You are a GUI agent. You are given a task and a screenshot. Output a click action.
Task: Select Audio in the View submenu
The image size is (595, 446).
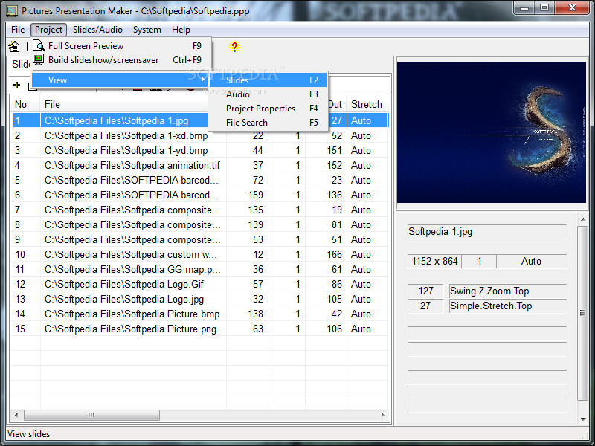(268, 94)
